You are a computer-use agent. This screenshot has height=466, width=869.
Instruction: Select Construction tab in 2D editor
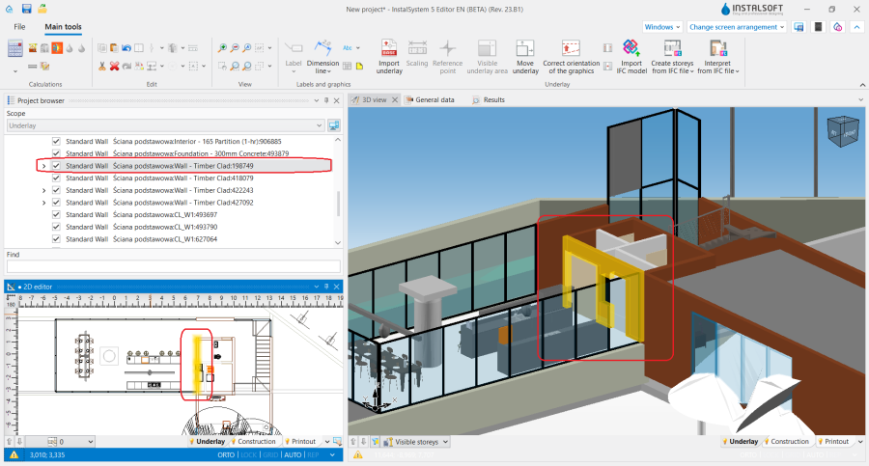tap(253, 442)
